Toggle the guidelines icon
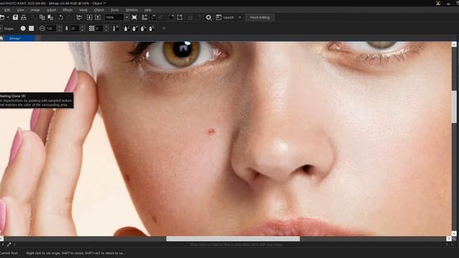459x258 pixels. click(153, 17)
